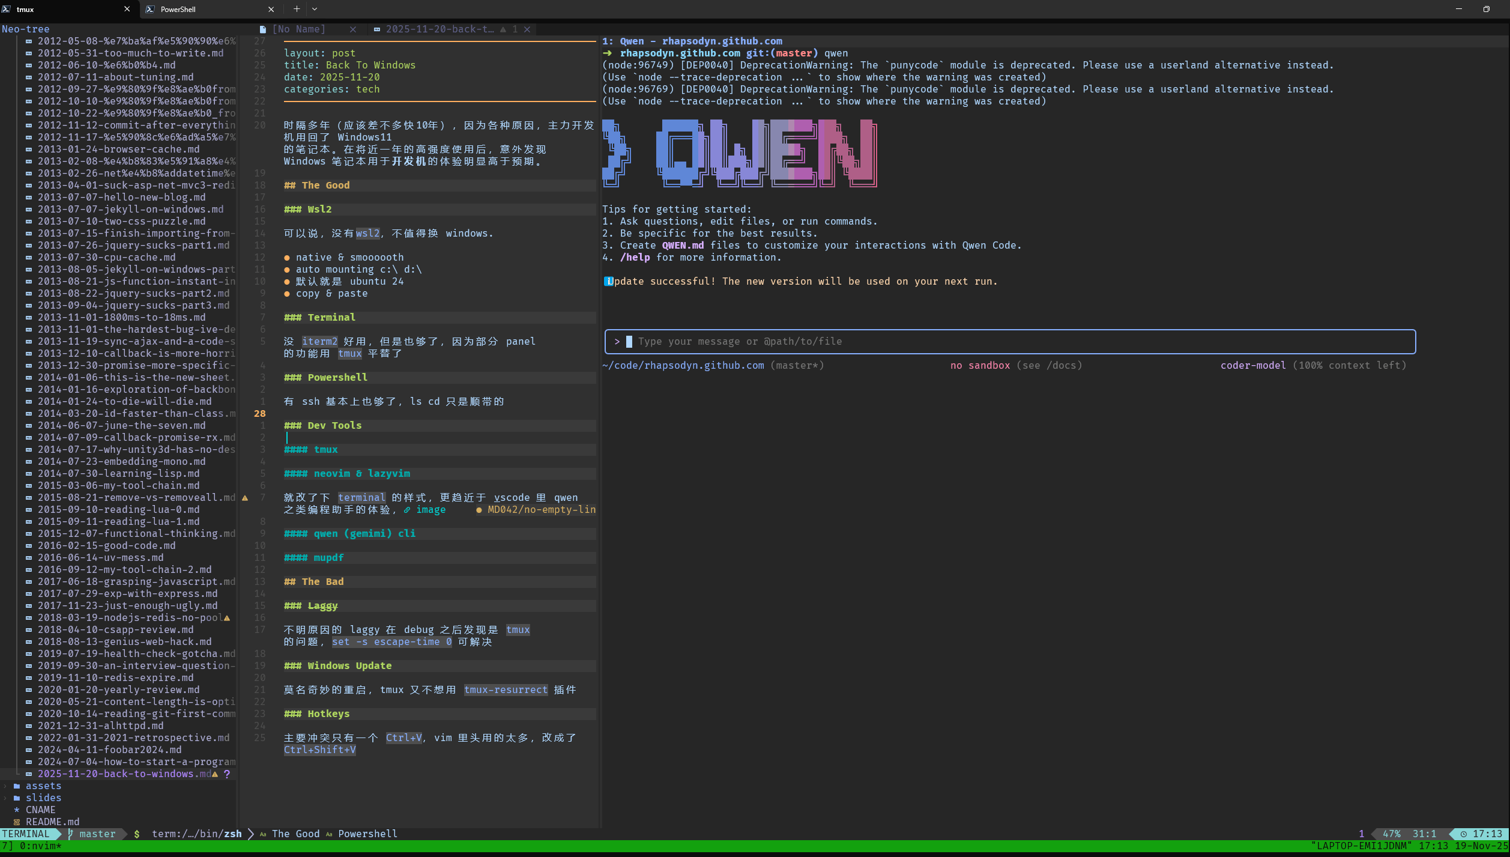Image resolution: width=1510 pixels, height=857 pixels.
Task: Click the new tab plus icon
Action: [296, 9]
